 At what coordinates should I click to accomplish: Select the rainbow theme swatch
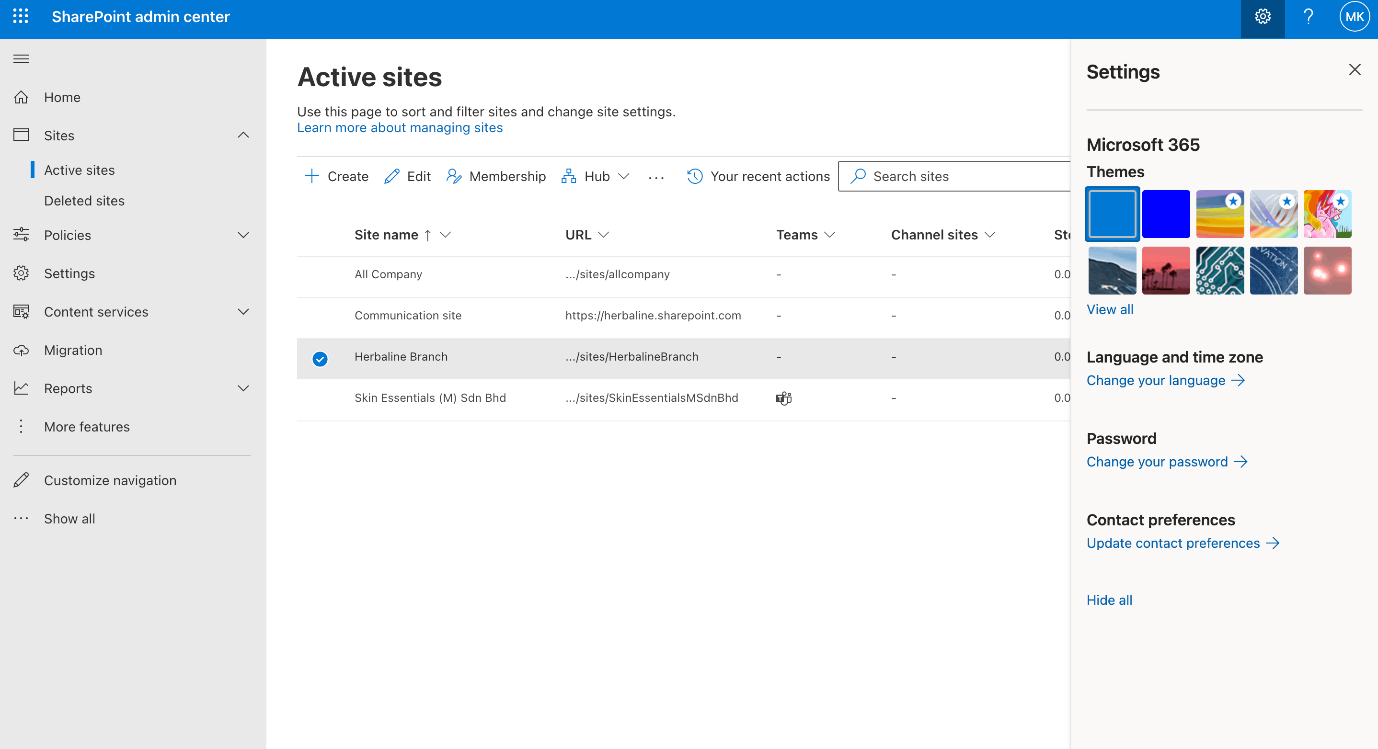(x=1220, y=214)
